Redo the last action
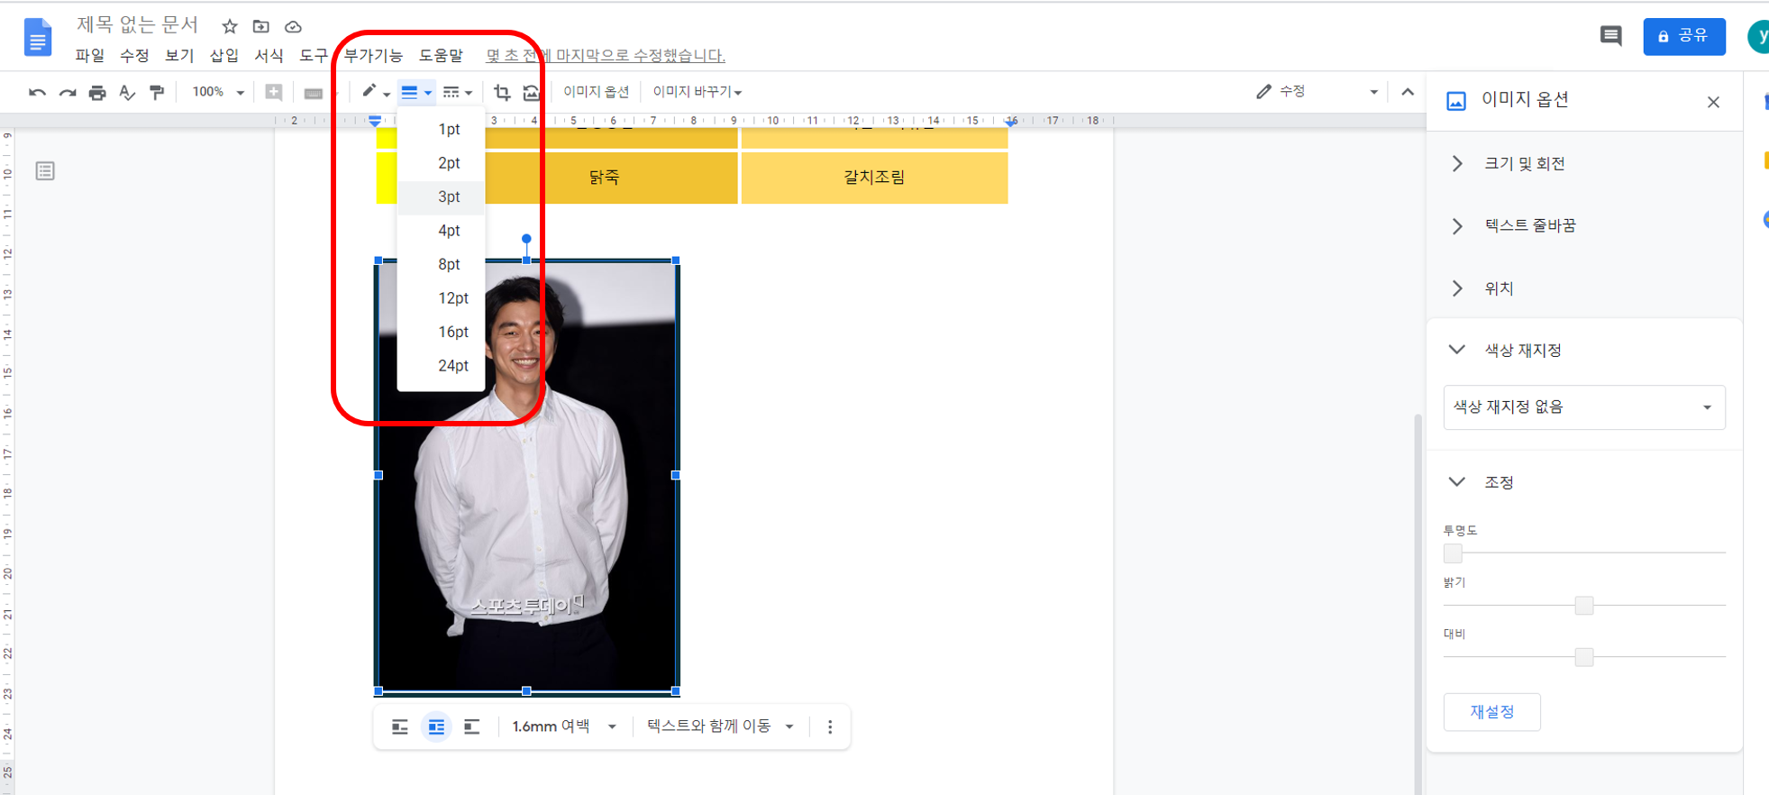Viewport: 1769px width, 795px height. tap(68, 92)
